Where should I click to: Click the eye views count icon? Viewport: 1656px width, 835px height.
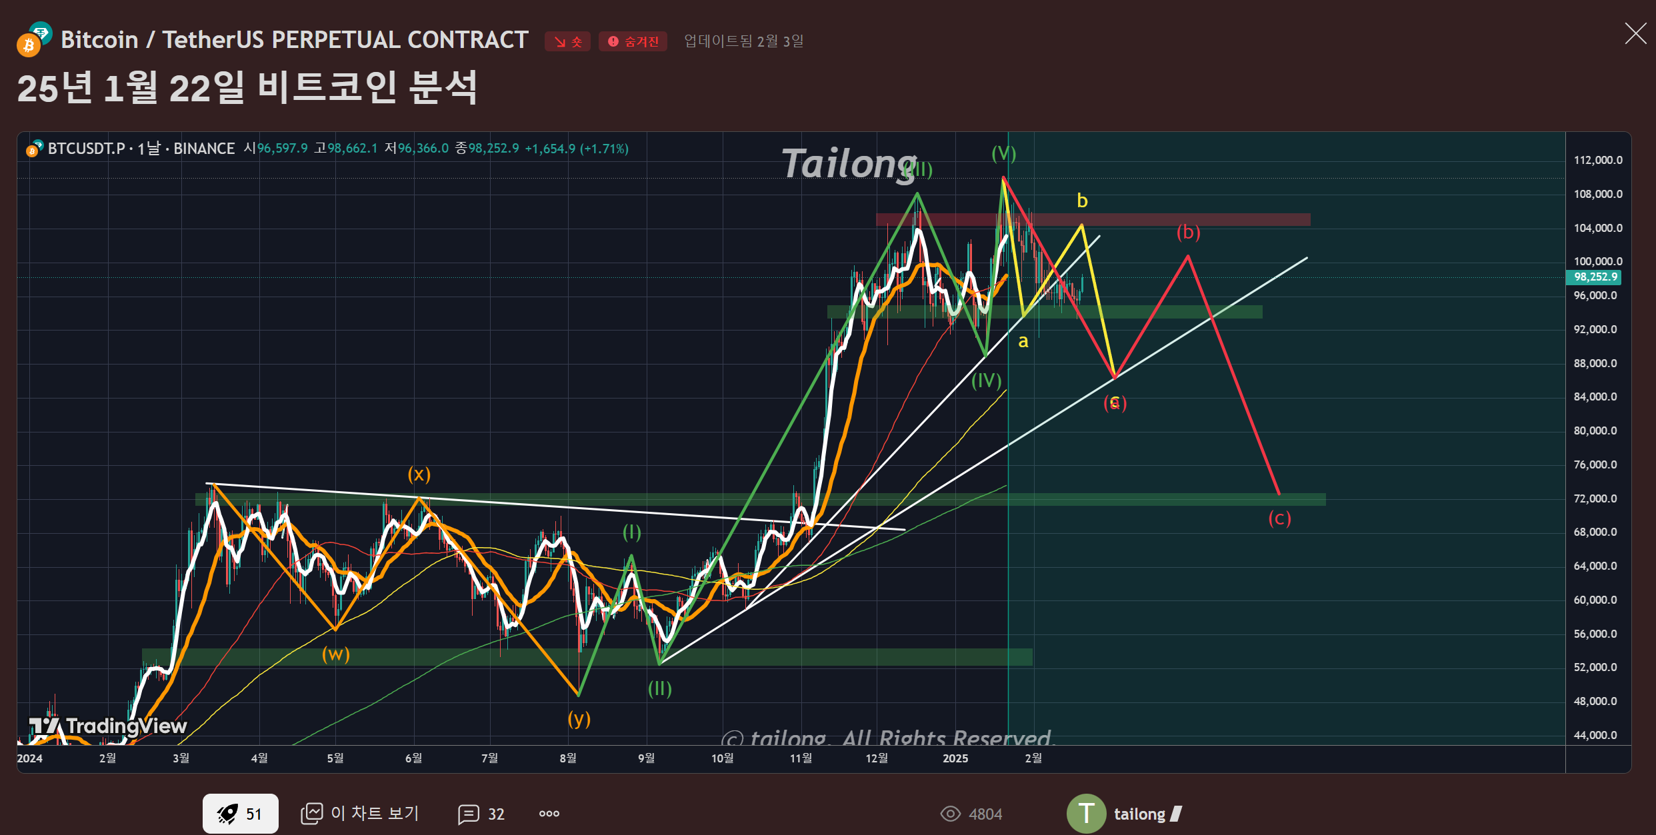coord(950,814)
